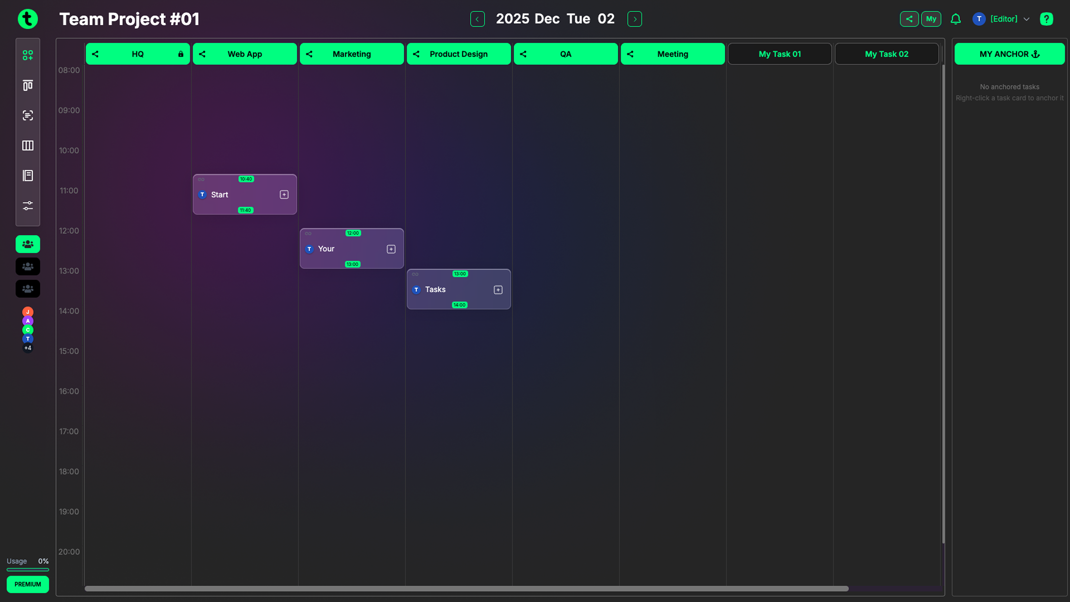Viewport: 1070px width, 602px height.
Task: Open the board view icon in the sidebar
Action: [x=28, y=85]
